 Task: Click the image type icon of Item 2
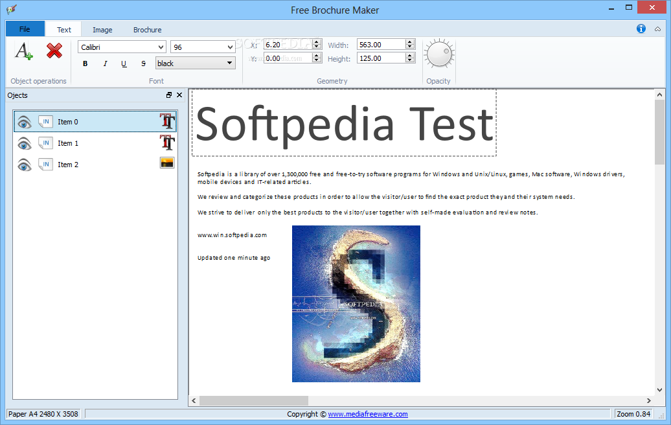point(167,163)
